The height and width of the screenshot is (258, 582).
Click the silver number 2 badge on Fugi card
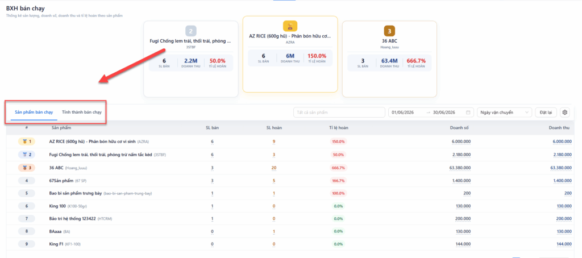pyautogui.click(x=191, y=31)
